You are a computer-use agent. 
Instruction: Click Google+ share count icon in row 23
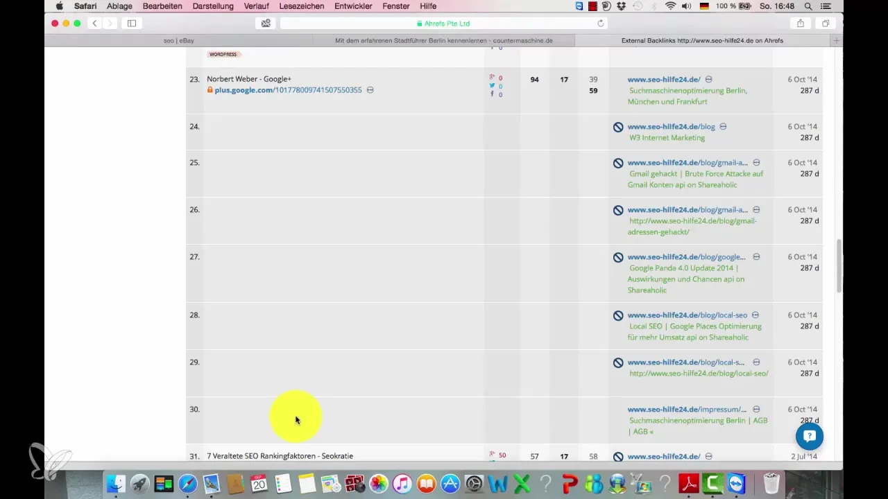point(493,78)
